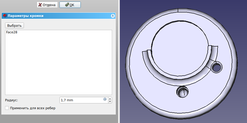Click the Выбрать select button
The image size is (247, 123).
(14, 25)
